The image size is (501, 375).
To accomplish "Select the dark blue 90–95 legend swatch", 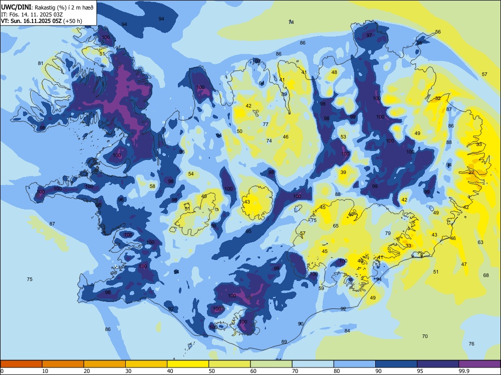I will tap(396, 364).
